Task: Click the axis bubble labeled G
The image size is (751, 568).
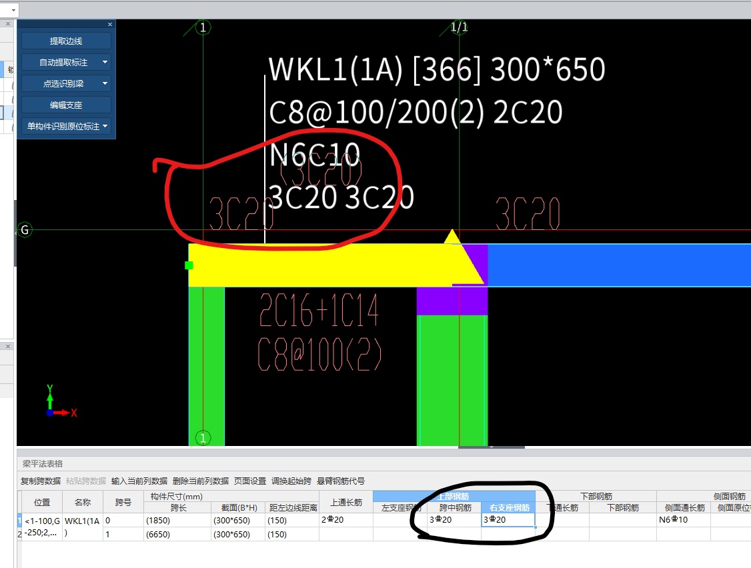Action: pos(25,230)
